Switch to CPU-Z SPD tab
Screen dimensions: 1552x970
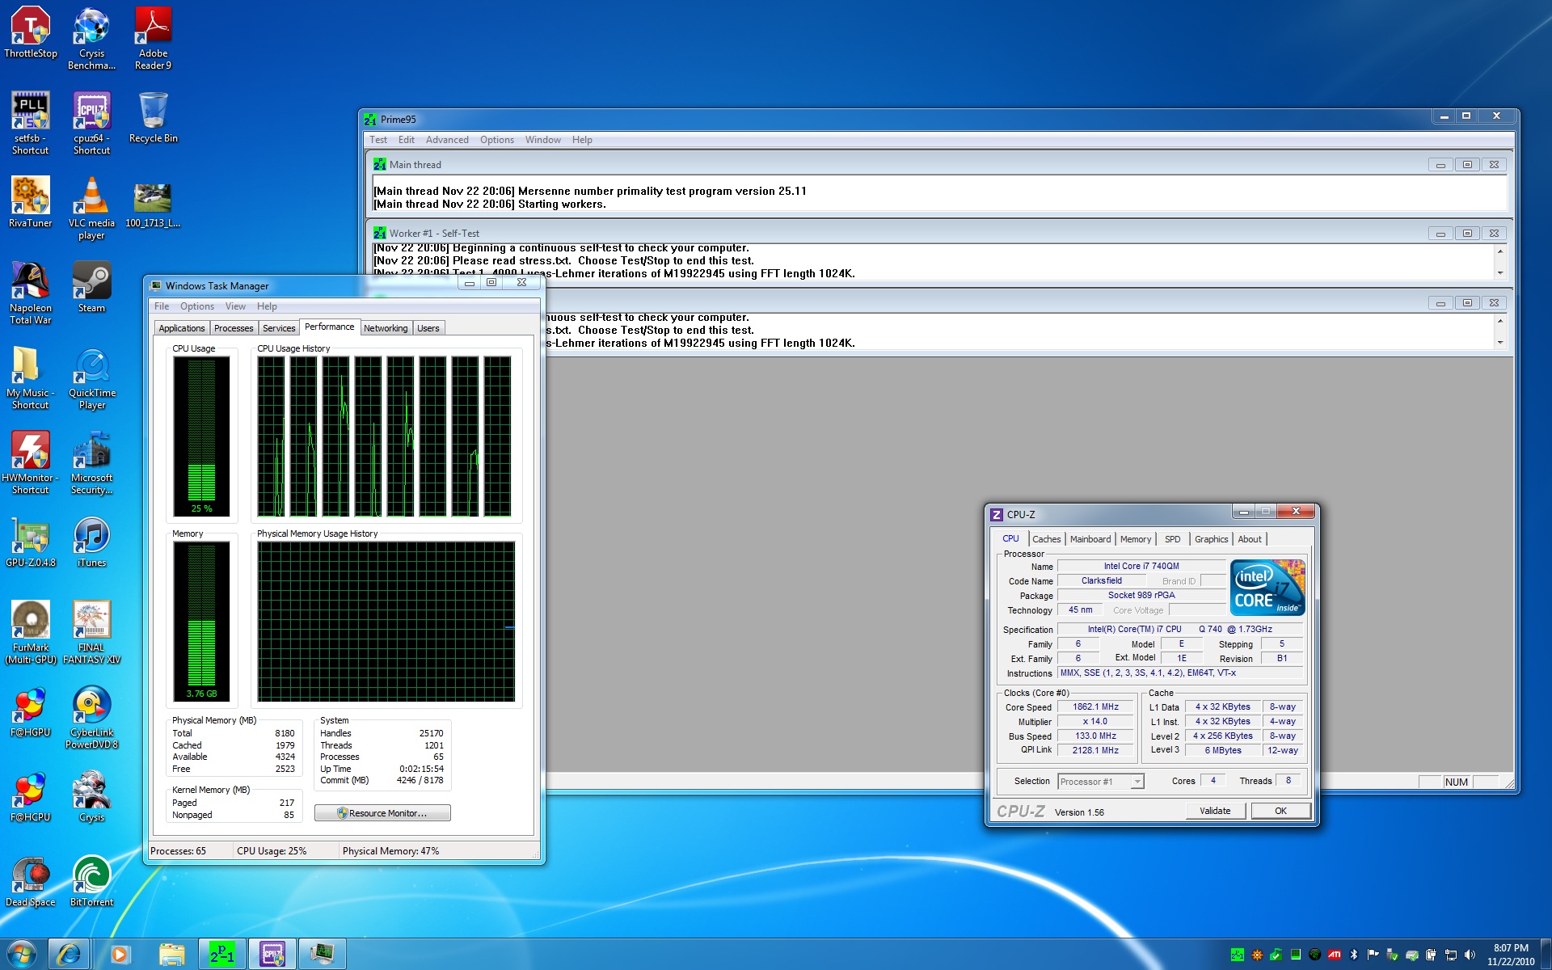point(1172,539)
